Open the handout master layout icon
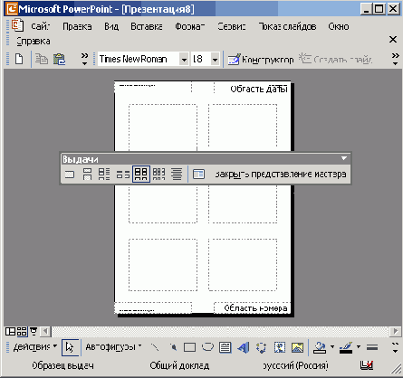Screen dimensions: 403x378 (x=198, y=175)
